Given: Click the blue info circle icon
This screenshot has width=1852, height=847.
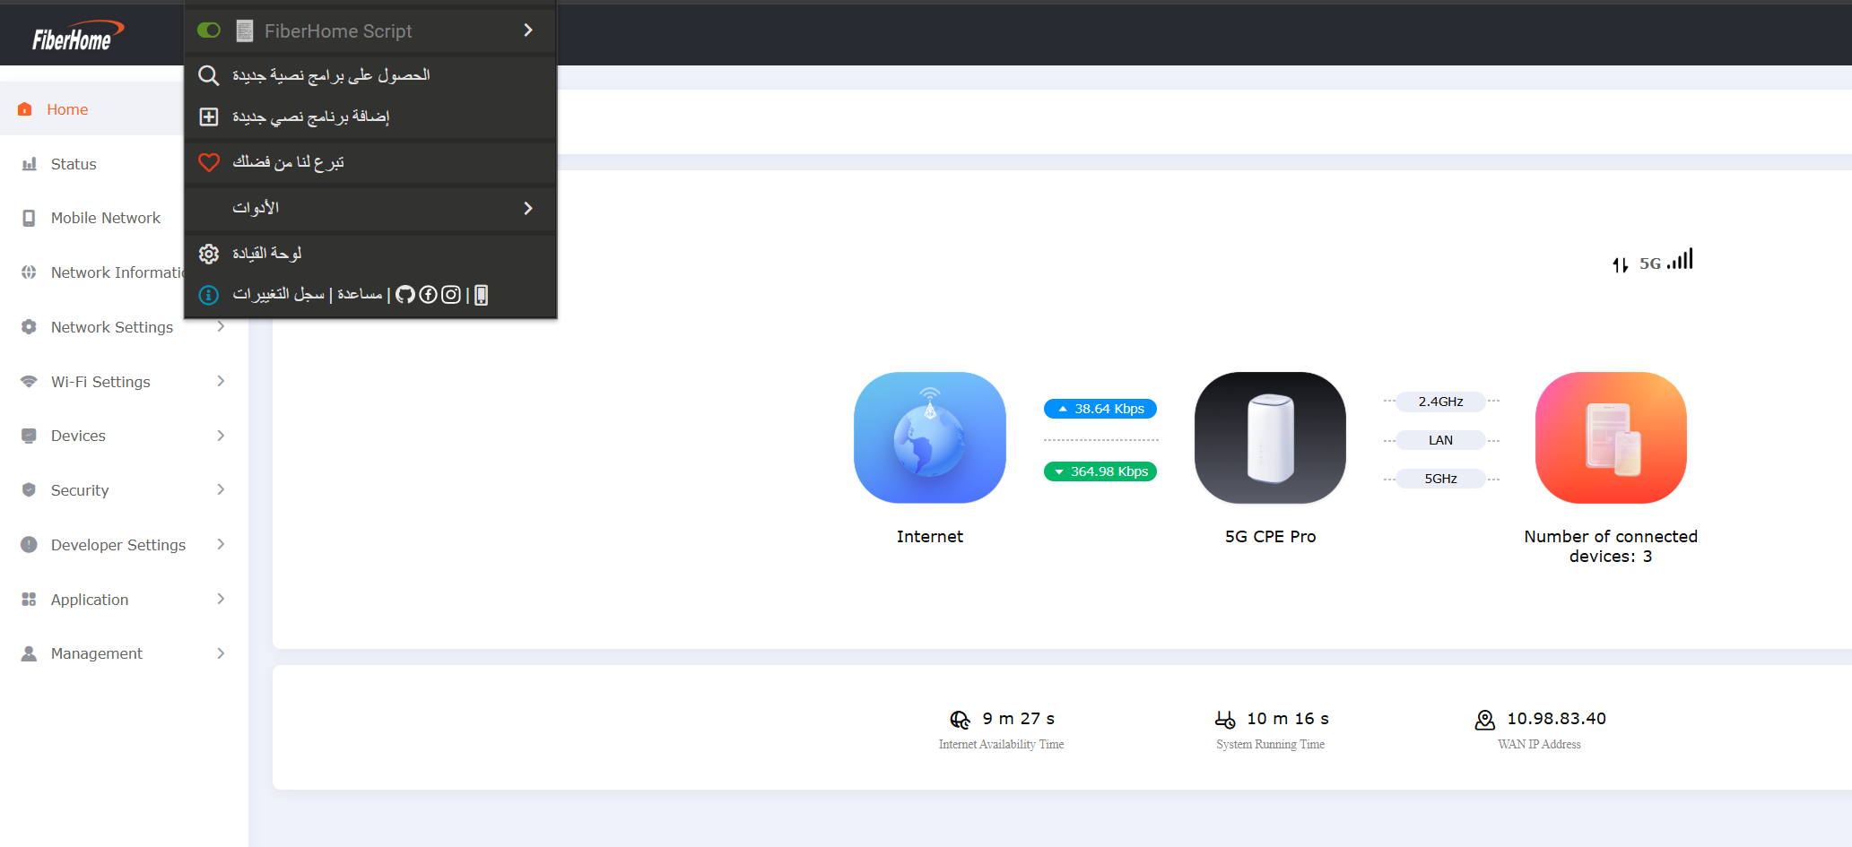Looking at the screenshot, I should [x=208, y=295].
